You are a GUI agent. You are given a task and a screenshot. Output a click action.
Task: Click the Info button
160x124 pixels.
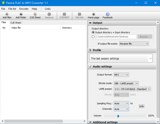[142, 106]
